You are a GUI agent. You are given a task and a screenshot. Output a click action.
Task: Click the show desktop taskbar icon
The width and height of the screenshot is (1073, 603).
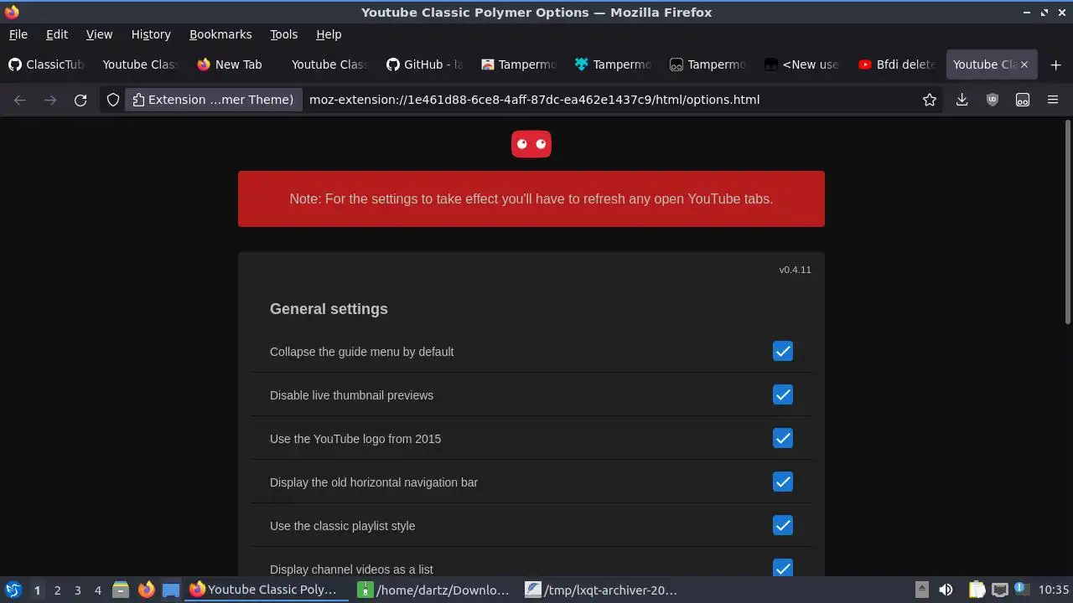click(171, 590)
